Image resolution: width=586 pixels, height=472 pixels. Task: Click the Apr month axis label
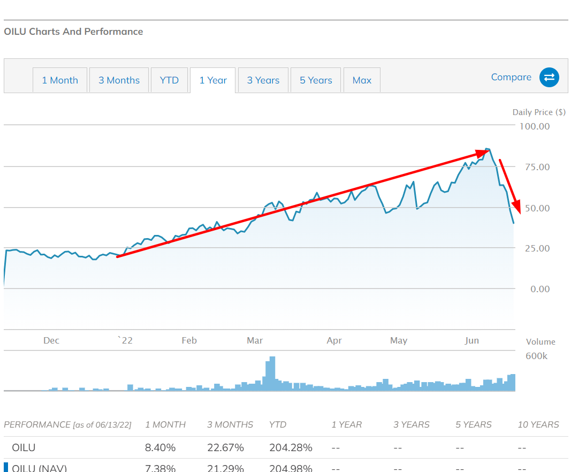[334, 340]
